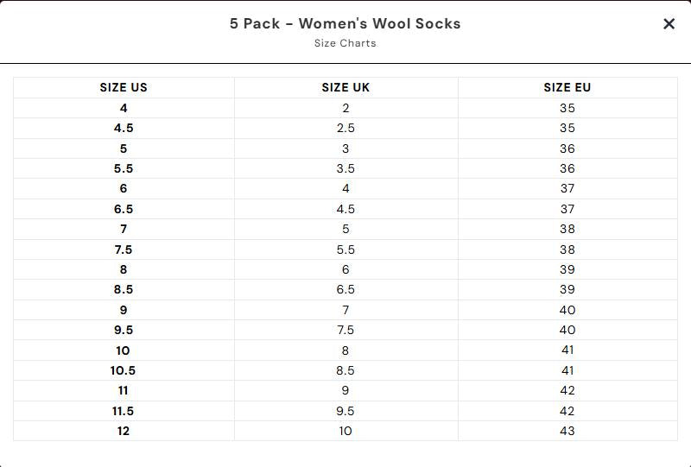Select the US size 12 cell

point(124,431)
